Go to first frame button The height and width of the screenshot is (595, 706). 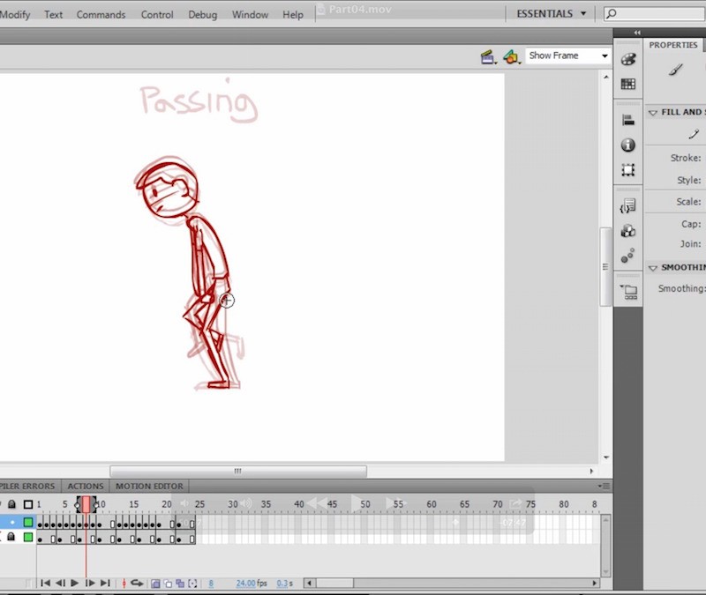[45, 584]
